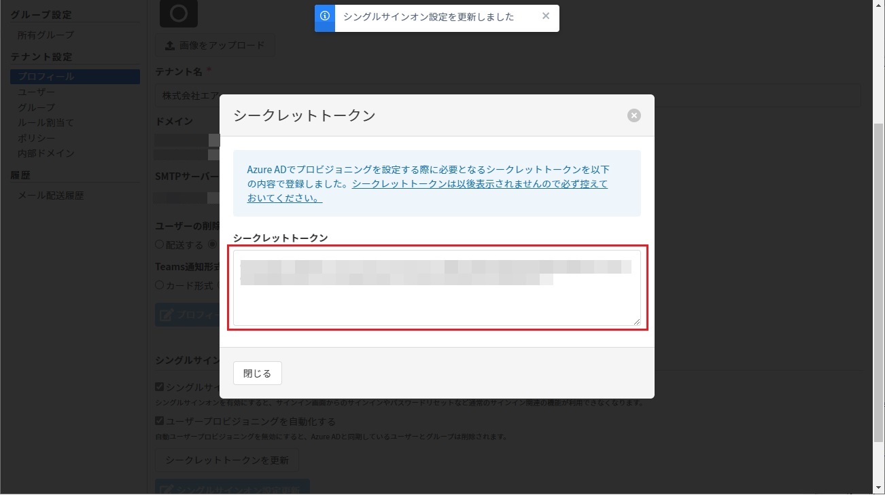
Task: Close the secret token dialog via X icon
Action: click(x=634, y=115)
